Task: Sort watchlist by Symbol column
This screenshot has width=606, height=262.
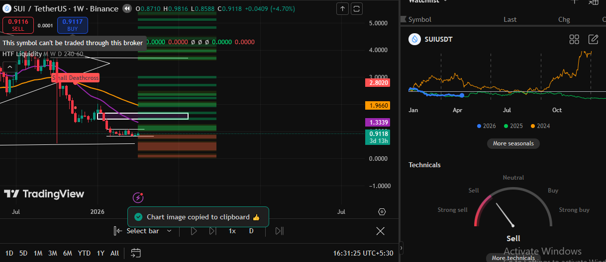Action: tap(420, 19)
